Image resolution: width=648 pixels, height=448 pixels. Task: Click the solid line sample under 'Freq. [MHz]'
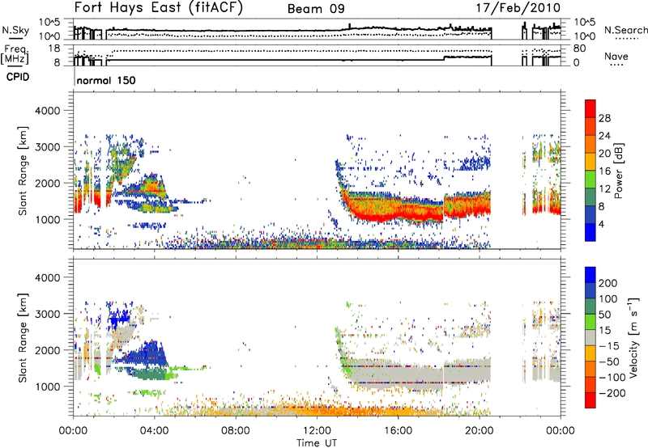tap(15, 66)
